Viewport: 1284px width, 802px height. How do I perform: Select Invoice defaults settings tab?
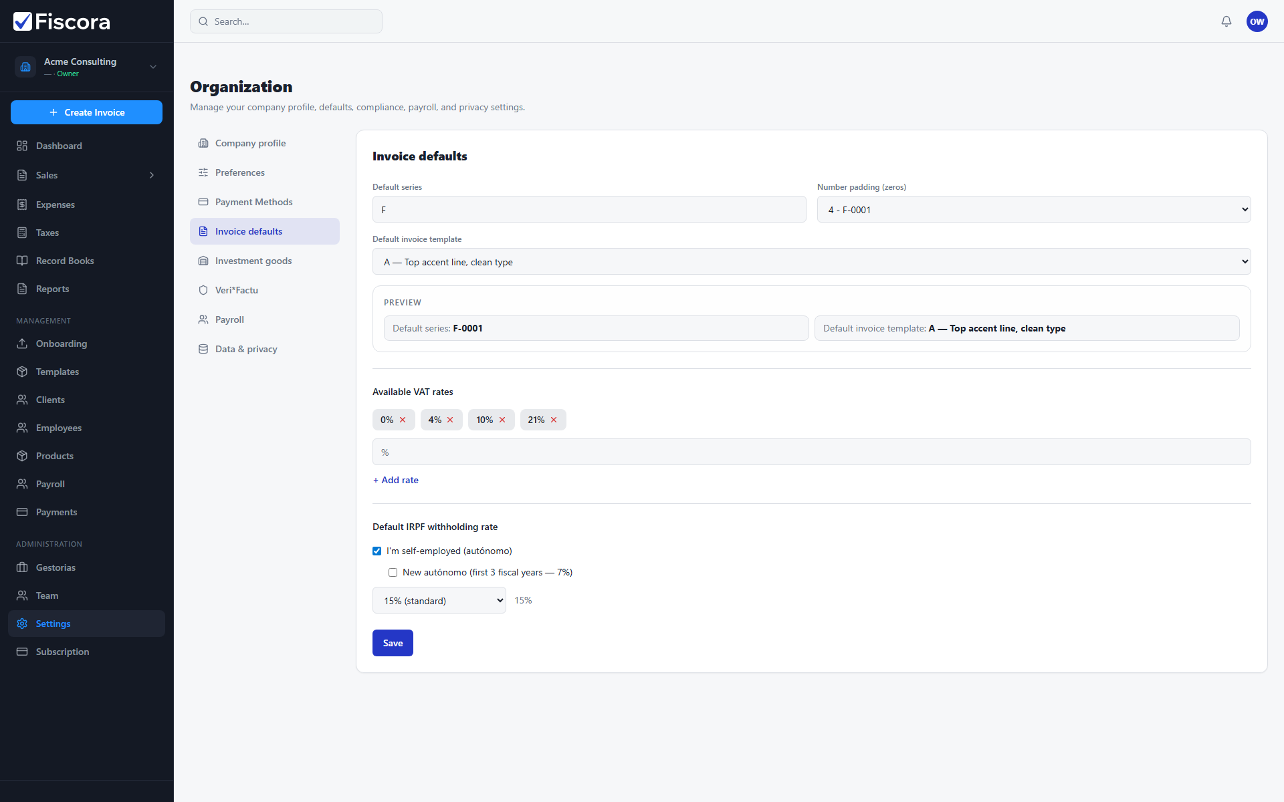[265, 231]
